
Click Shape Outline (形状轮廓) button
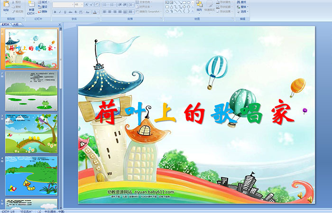(x=224, y=7)
